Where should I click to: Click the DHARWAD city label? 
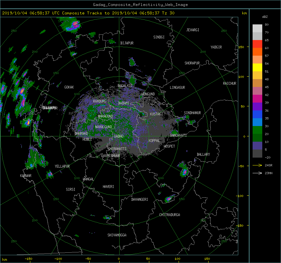[81, 134]
